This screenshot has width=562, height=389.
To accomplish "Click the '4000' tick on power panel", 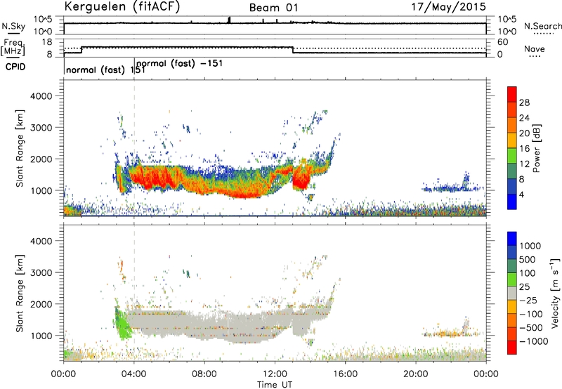I will point(41,96).
